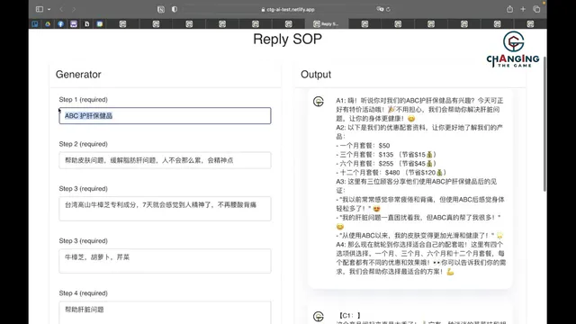
Task: Click the "Output" panel heading
Action: click(316, 75)
